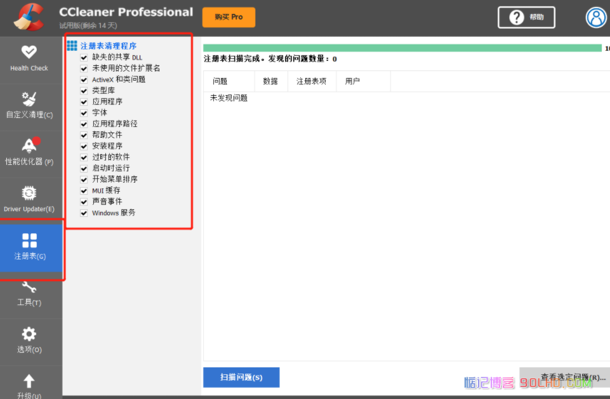Click the CCleaner logo icon
The image size is (610, 399).
click(x=29, y=17)
